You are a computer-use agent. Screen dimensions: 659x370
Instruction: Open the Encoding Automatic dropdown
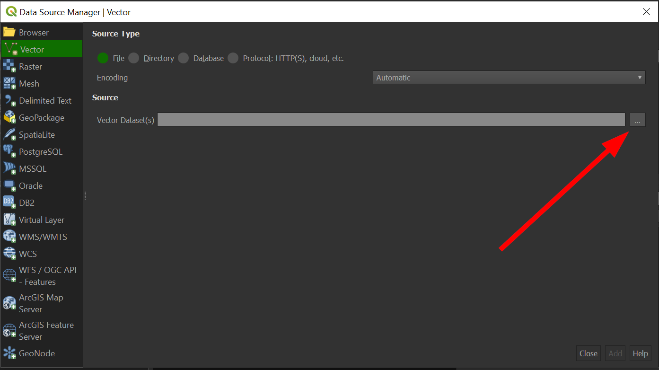pyautogui.click(x=509, y=78)
